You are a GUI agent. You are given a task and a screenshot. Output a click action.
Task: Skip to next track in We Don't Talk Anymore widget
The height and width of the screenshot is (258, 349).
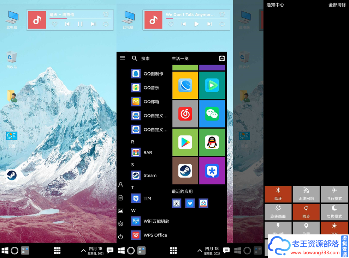click(x=209, y=24)
